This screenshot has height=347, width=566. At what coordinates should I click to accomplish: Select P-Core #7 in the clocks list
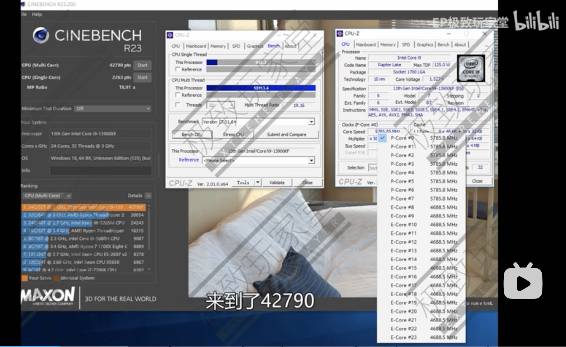pos(421,199)
